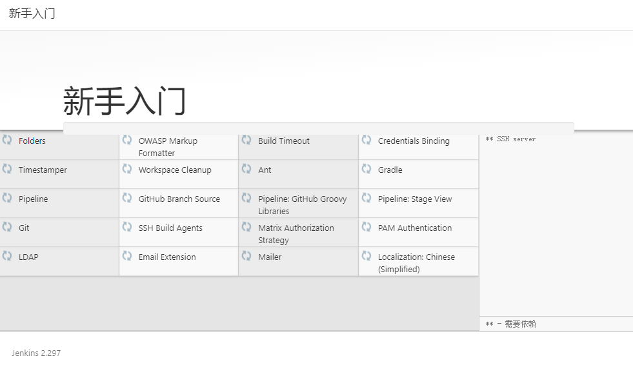633x365 pixels.
Task: Select the Workspace Cleanup plugin text
Action: pos(175,170)
